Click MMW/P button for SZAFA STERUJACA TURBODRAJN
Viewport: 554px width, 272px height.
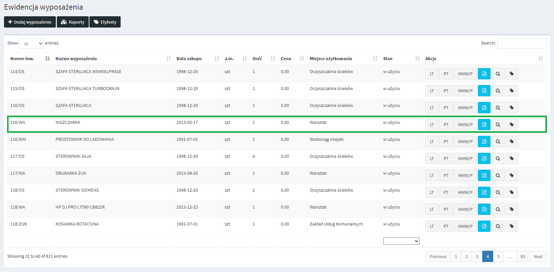point(465,91)
